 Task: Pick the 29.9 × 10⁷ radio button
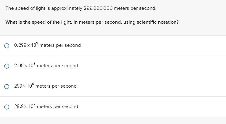coord(7,107)
